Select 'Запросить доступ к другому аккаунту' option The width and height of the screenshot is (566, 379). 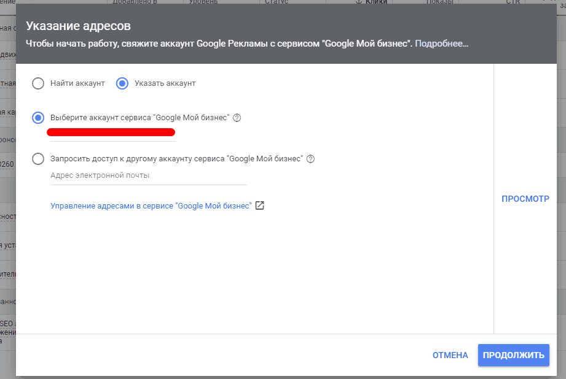point(37,158)
